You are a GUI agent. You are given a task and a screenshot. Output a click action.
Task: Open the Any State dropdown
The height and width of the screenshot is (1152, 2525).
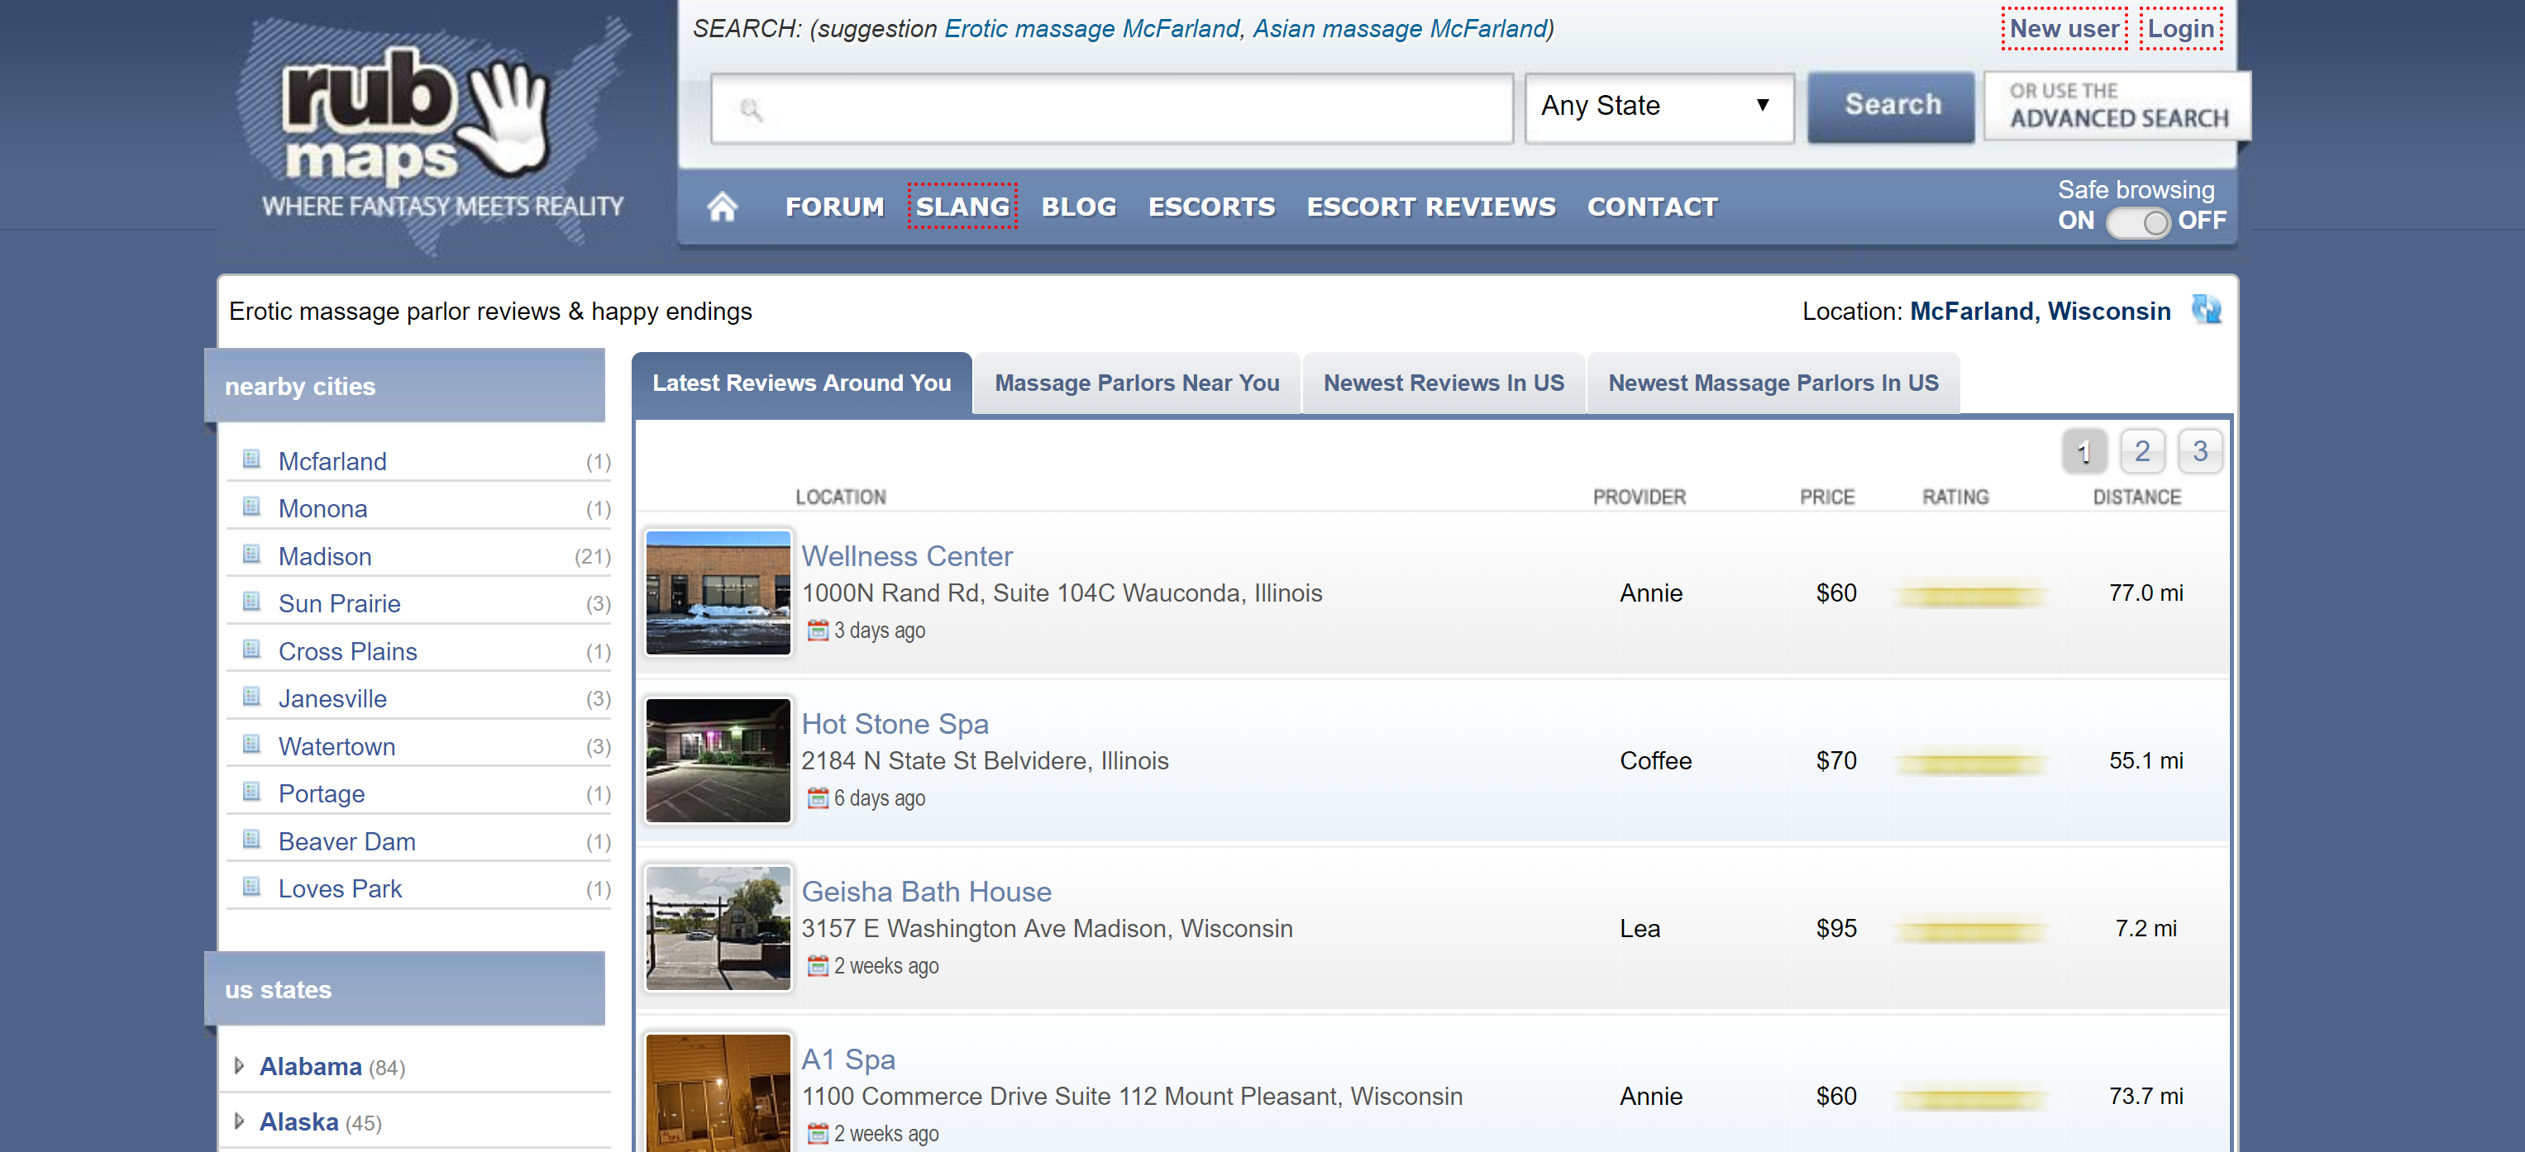1659,107
